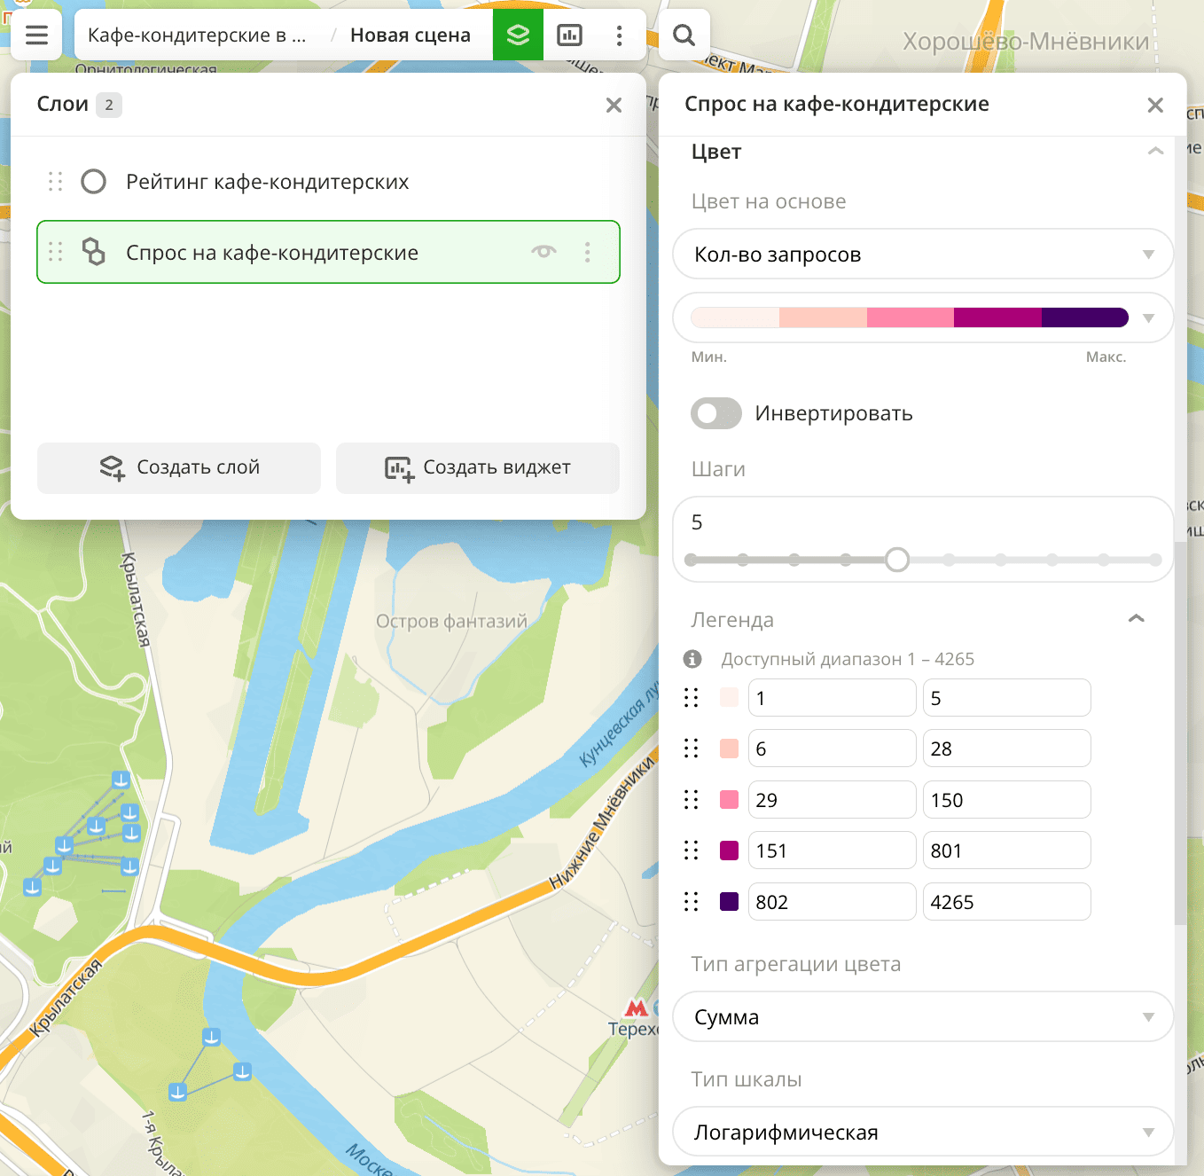Click the legend range info icon
This screenshot has width=1204, height=1176.
coord(692,659)
